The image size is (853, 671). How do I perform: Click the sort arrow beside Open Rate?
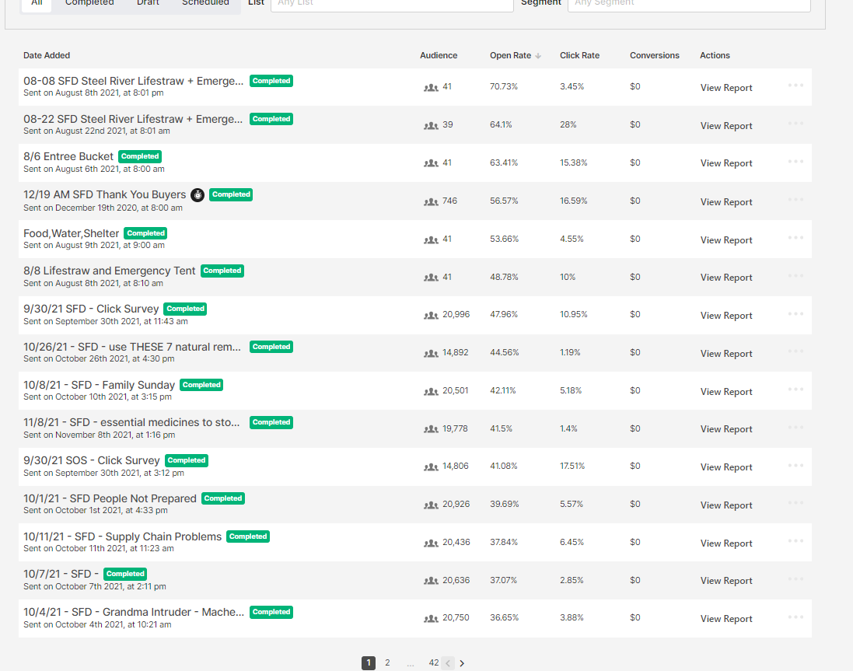pyautogui.click(x=538, y=56)
